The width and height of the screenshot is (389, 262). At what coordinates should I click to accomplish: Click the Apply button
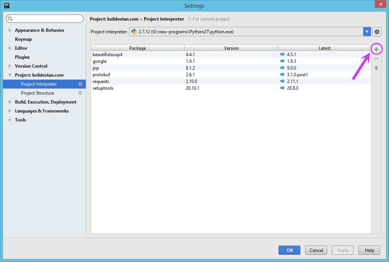pyautogui.click(x=343, y=250)
